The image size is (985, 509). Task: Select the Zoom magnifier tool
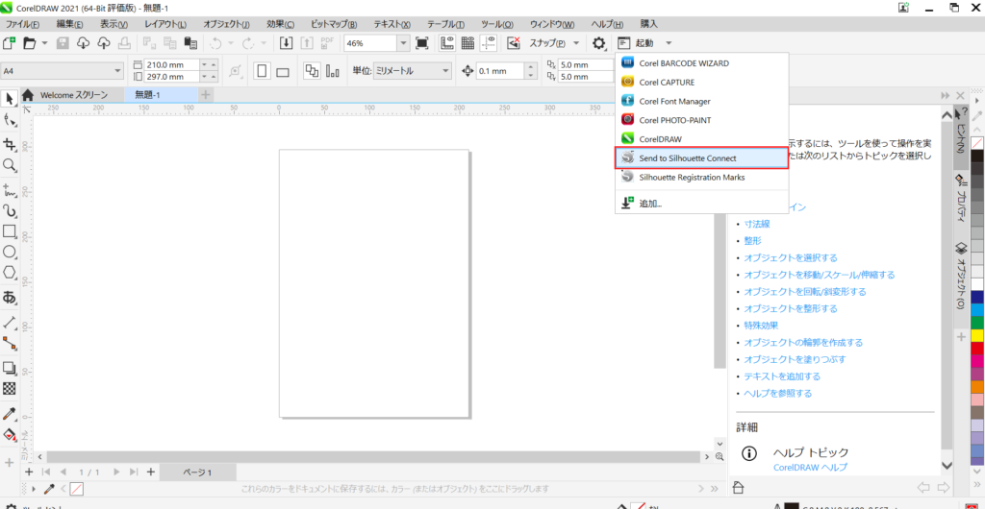[x=10, y=165]
